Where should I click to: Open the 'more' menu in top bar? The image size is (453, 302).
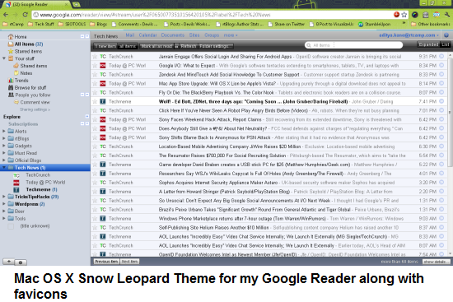coord(231,35)
